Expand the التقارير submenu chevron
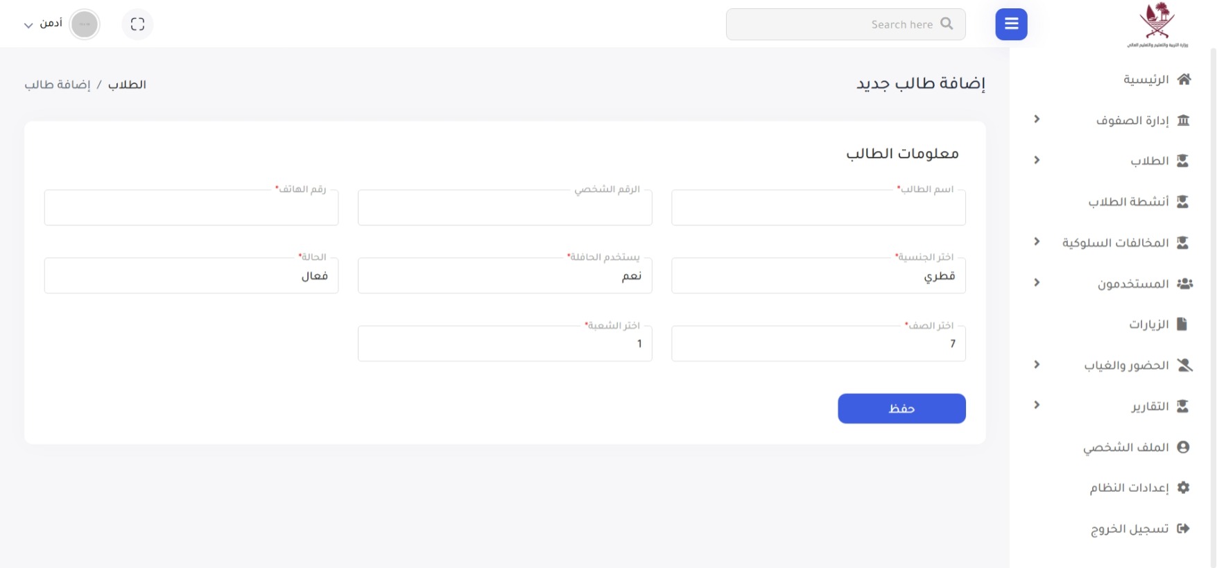The image size is (1217, 568). tap(1037, 405)
